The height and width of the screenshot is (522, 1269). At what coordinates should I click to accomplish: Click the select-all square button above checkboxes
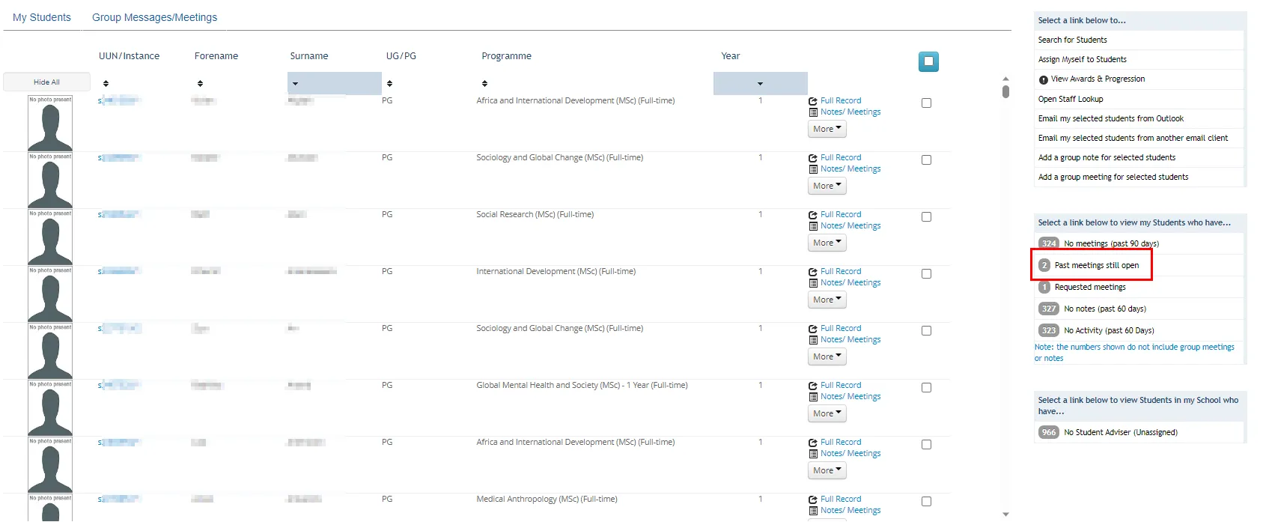[x=928, y=61]
